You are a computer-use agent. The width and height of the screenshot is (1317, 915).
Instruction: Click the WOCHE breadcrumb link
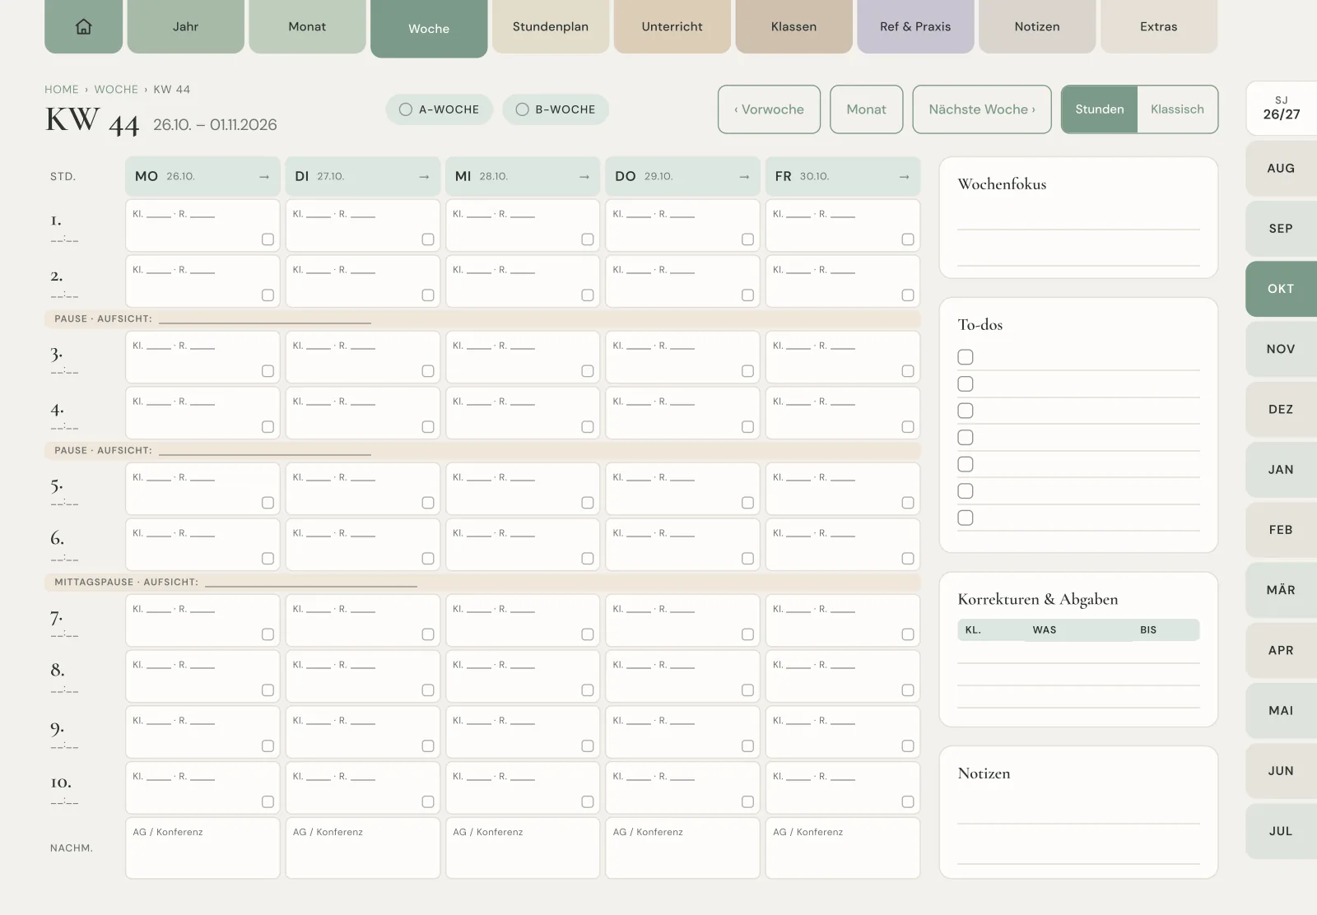[x=116, y=90]
